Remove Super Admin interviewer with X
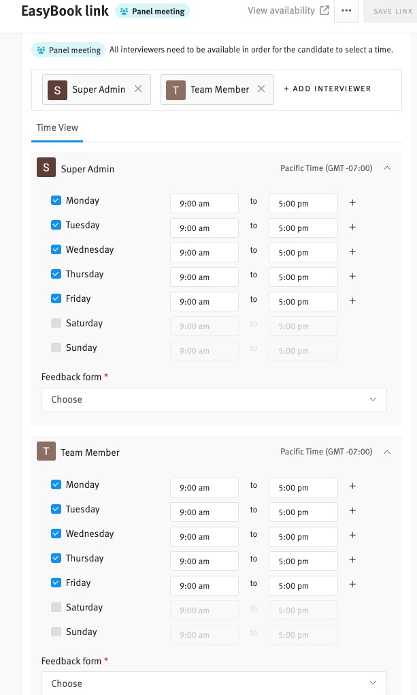Viewport: 417px width, 695px height. pos(138,89)
